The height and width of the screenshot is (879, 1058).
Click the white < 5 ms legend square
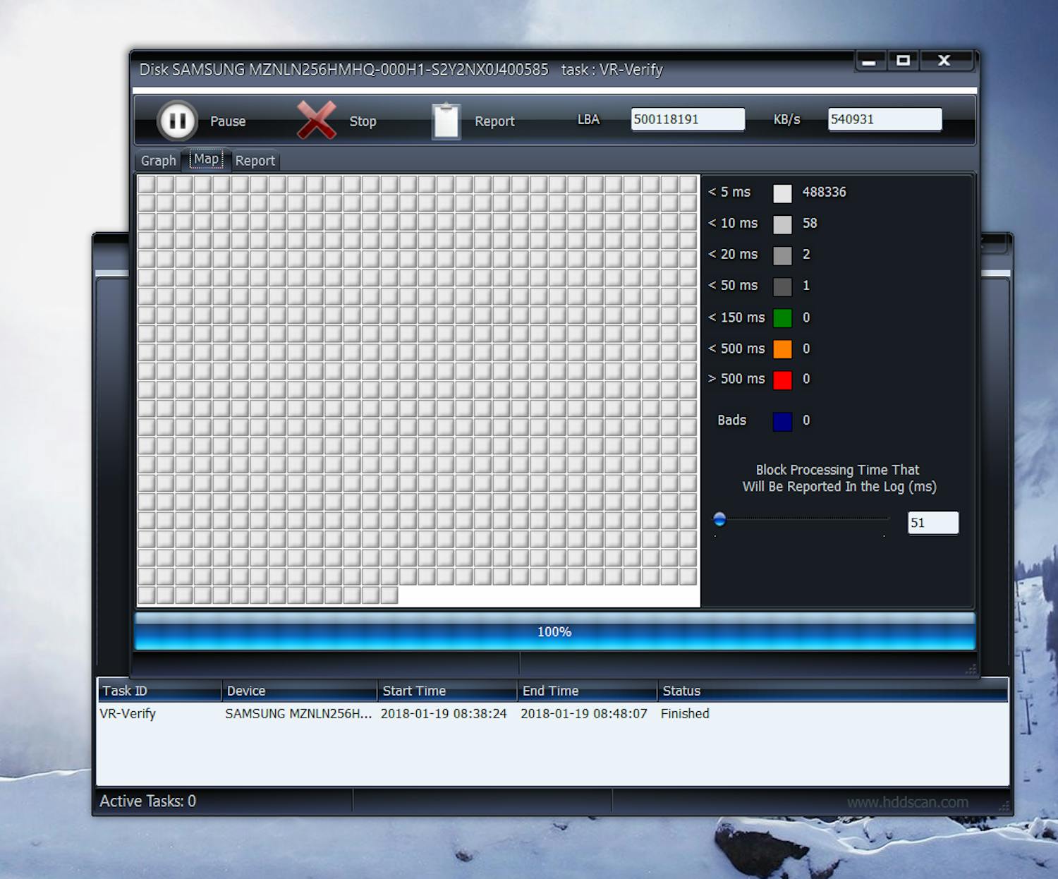pyautogui.click(x=783, y=193)
